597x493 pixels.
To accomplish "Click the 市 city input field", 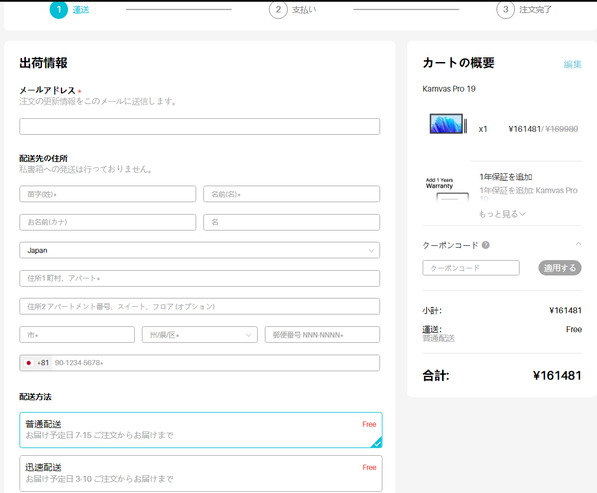I will (x=77, y=335).
